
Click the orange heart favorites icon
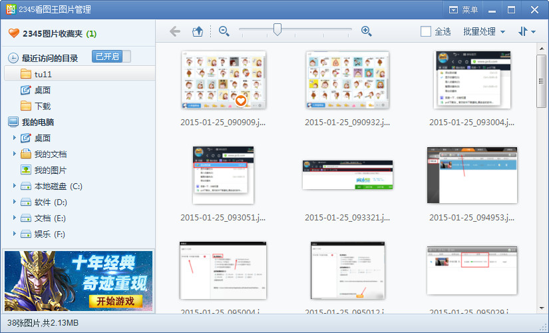[14, 33]
